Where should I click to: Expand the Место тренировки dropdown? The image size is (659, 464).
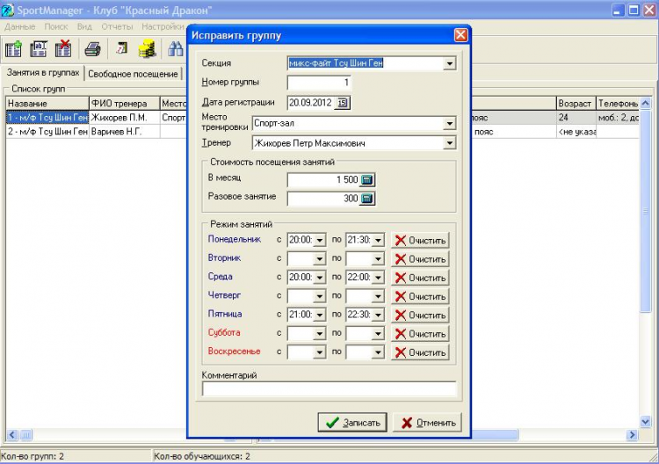coord(450,124)
